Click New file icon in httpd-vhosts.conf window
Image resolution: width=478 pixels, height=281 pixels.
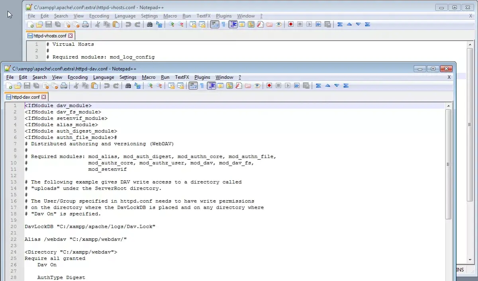[31, 24]
